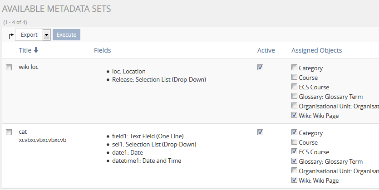The height and width of the screenshot is (190, 379).
Task: Check ECS Course for wiki loc
Action: [294, 87]
